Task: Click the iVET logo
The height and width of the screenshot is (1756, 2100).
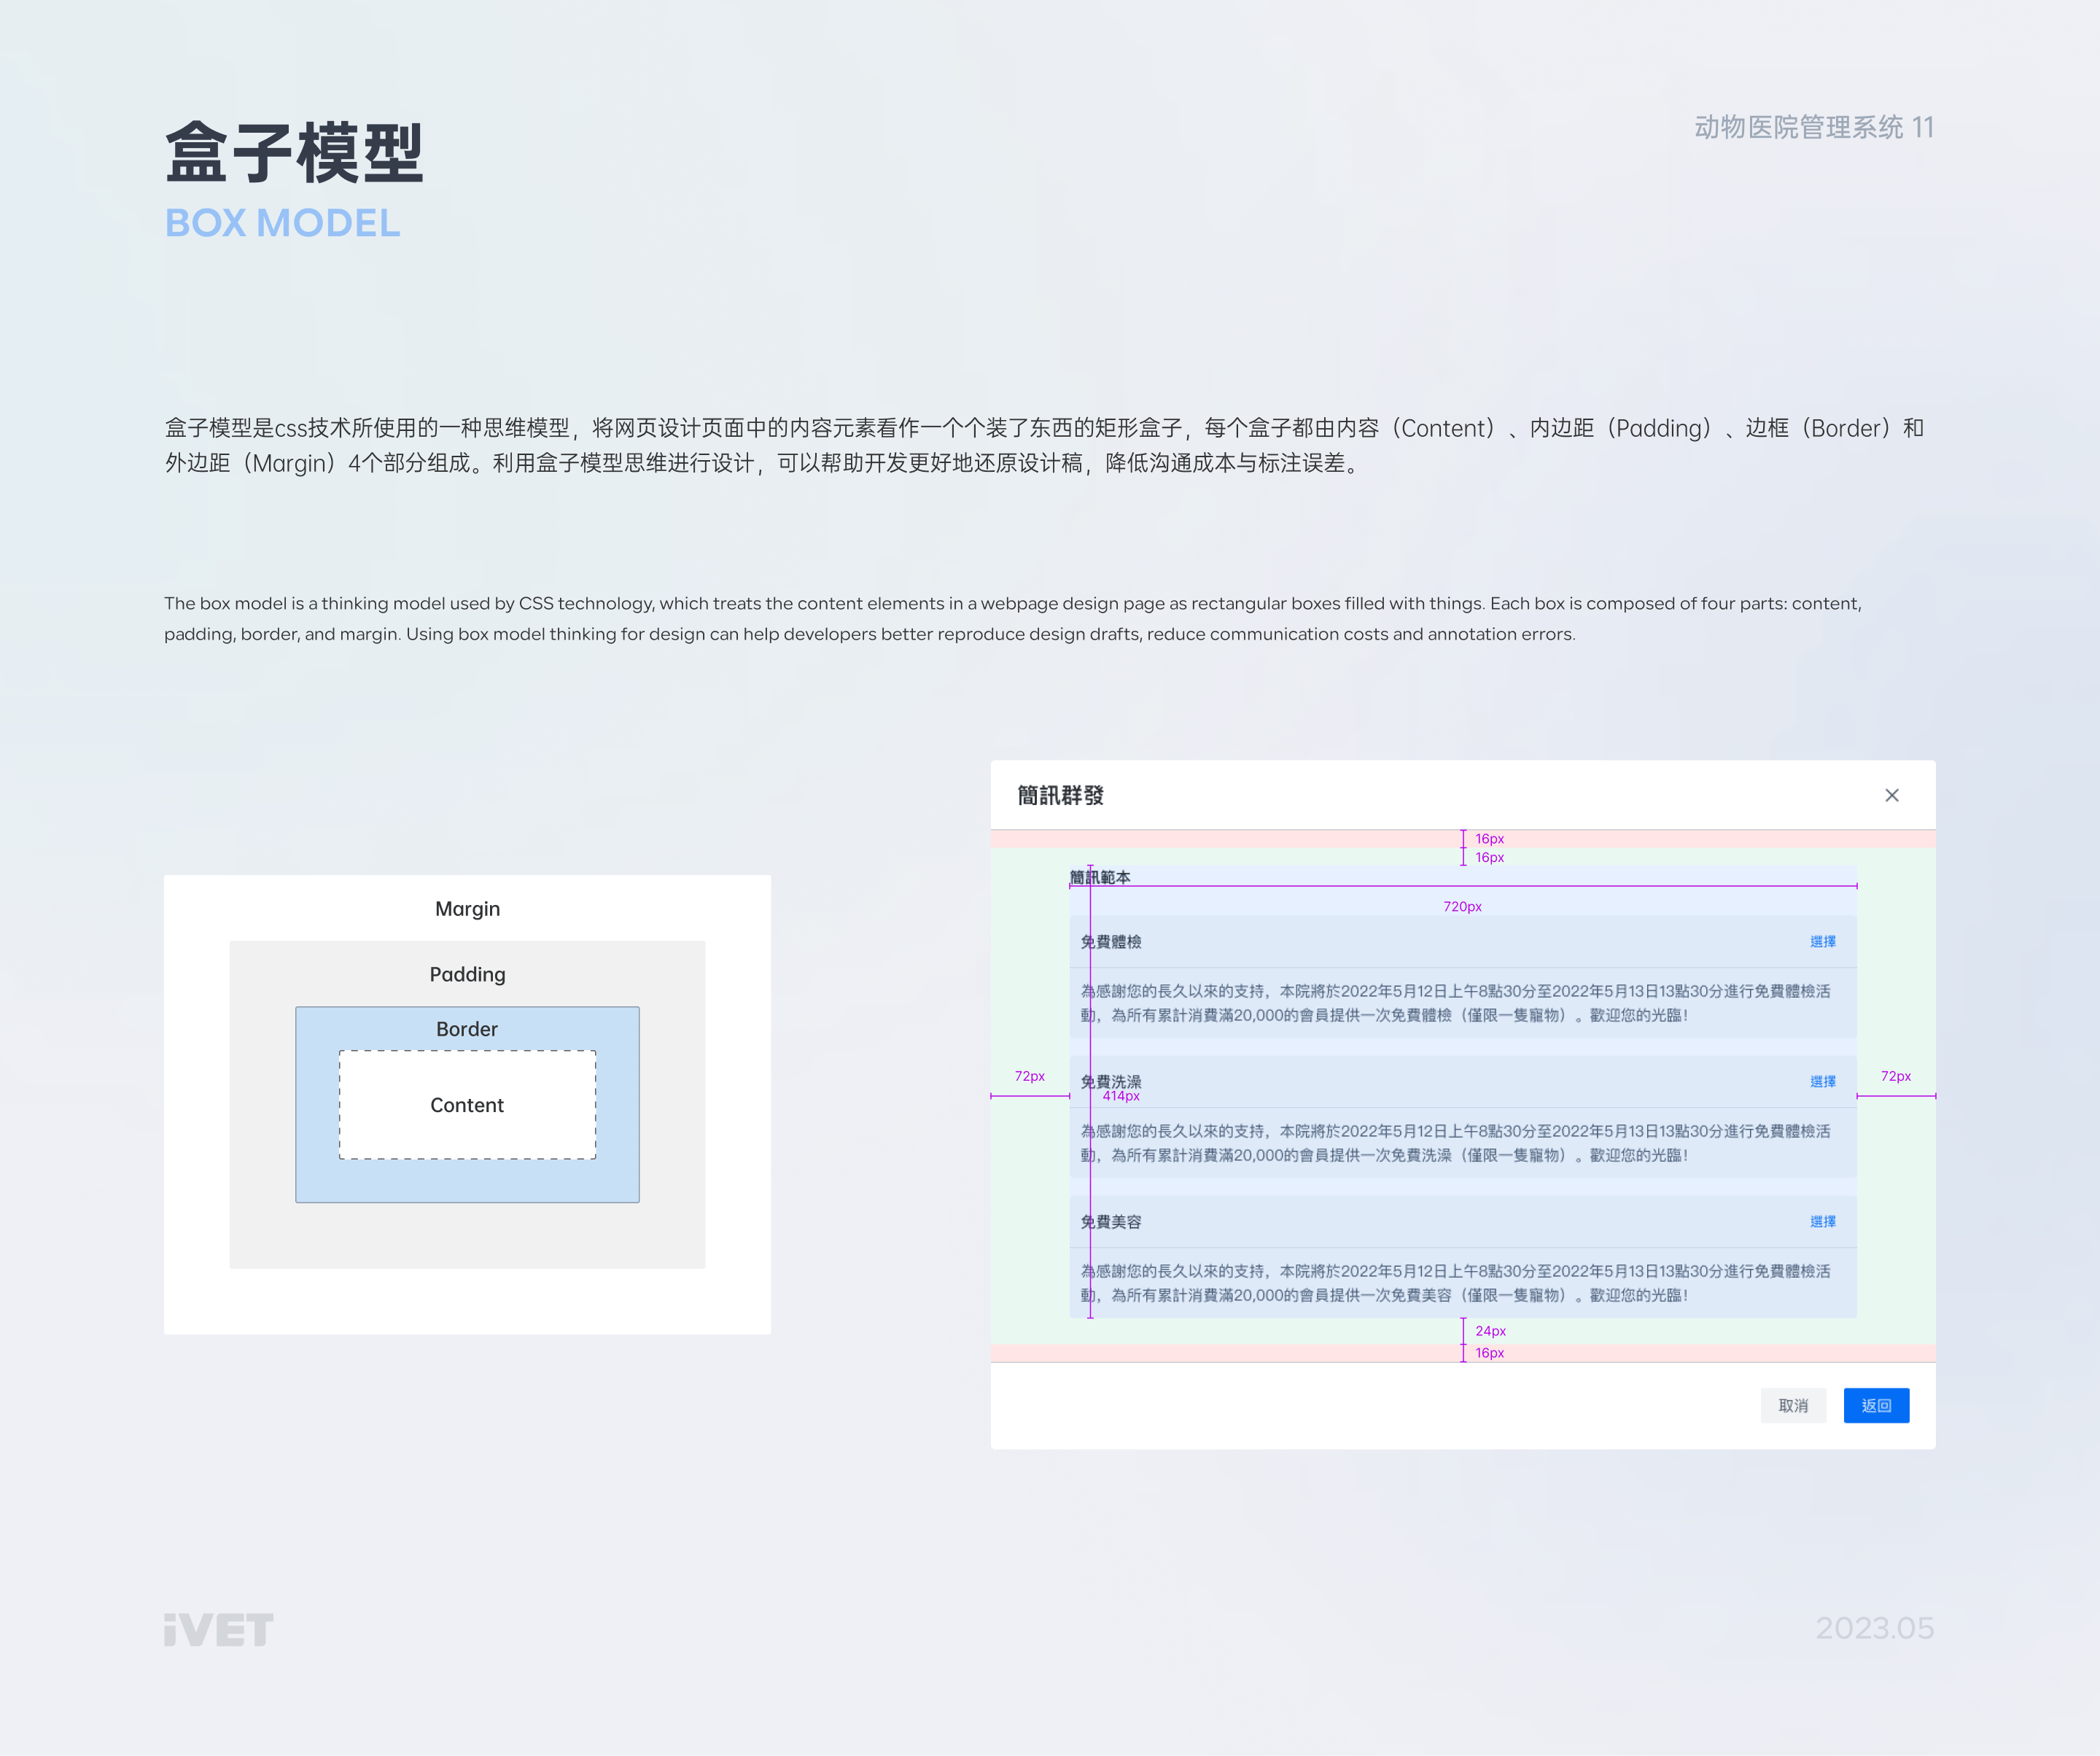Action: (218, 1629)
